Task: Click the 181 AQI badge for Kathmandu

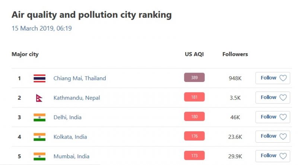Action: pyautogui.click(x=194, y=97)
